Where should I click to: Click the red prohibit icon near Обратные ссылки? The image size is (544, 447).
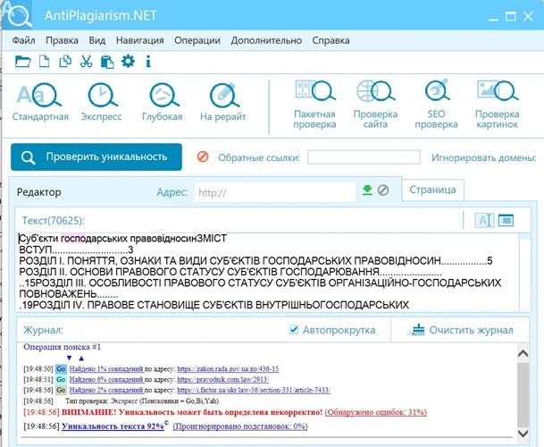point(203,156)
